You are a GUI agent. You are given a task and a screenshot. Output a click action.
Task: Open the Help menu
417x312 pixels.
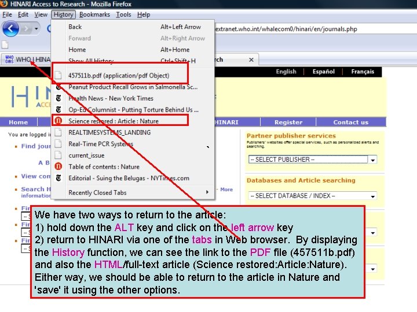[x=144, y=14]
